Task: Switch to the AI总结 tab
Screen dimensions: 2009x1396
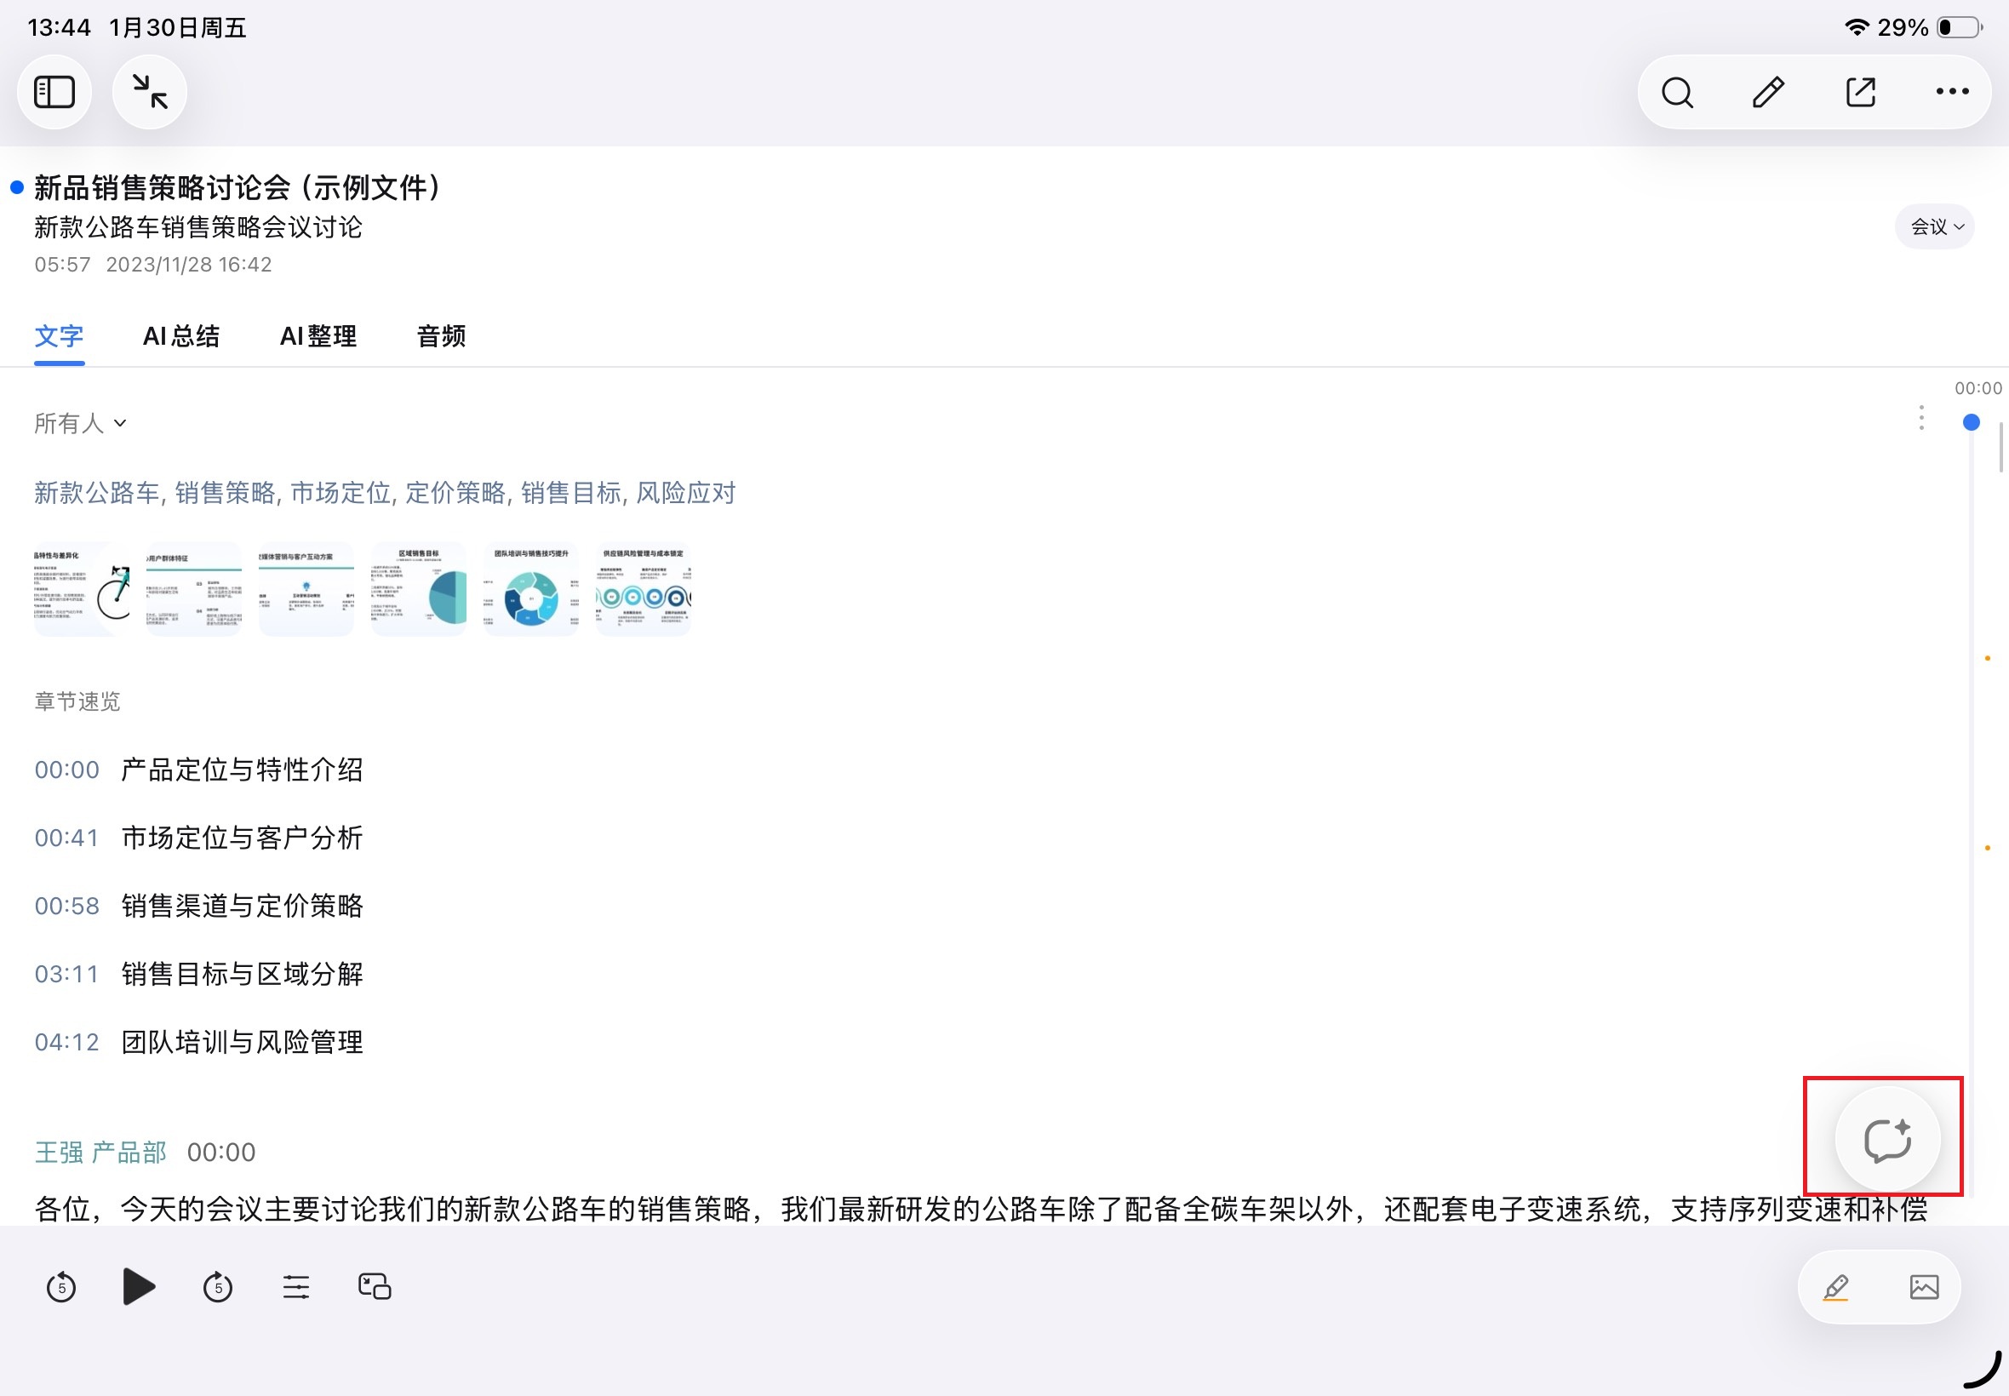Action: click(182, 336)
